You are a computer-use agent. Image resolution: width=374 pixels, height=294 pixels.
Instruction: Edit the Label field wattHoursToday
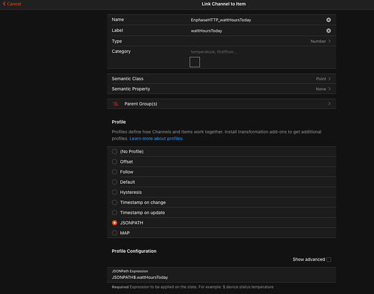pos(257,31)
